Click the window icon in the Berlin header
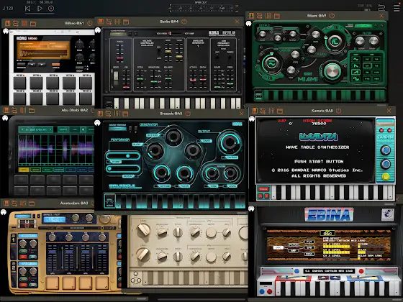The height and width of the screenshot is (302, 403). tap(126, 22)
